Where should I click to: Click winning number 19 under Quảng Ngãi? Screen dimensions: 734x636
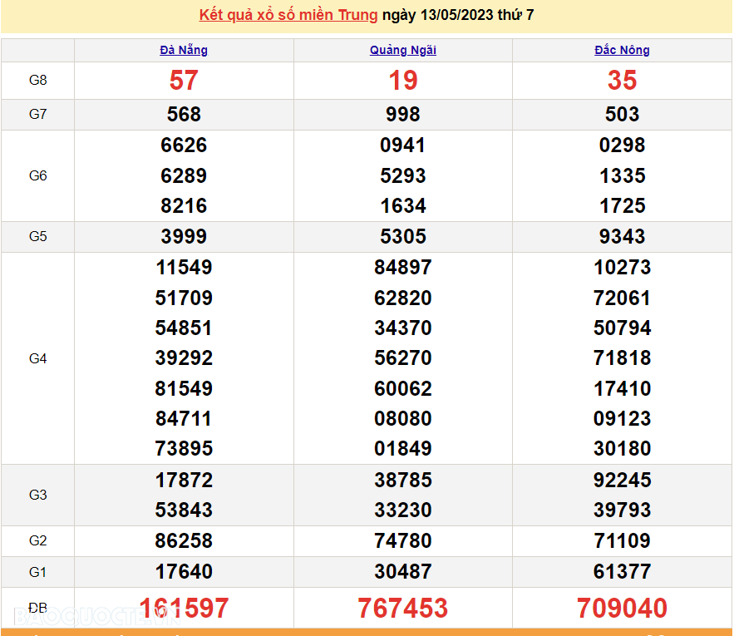tap(402, 80)
